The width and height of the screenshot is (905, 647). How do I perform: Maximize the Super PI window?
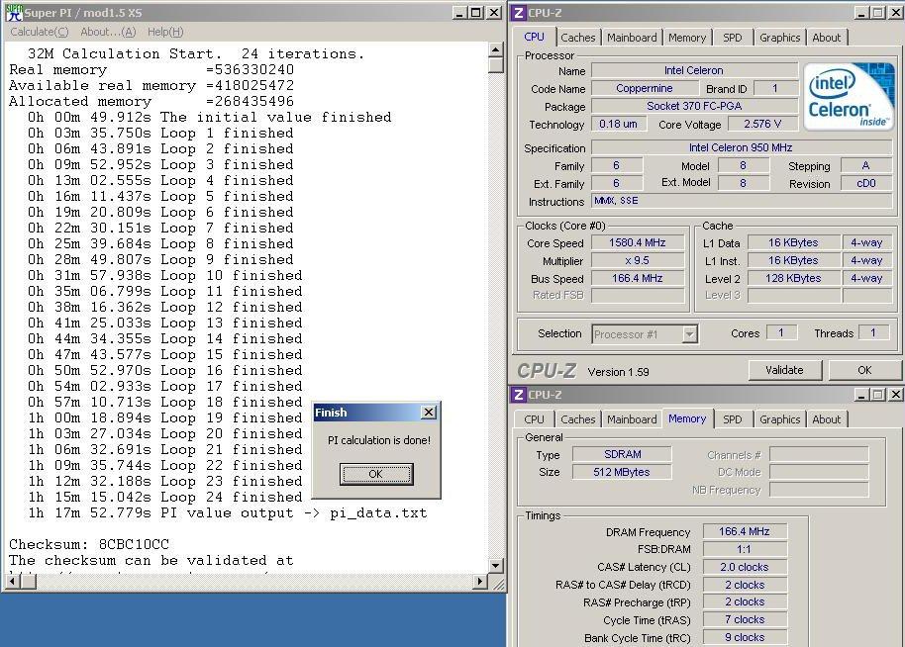[x=476, y=13]
